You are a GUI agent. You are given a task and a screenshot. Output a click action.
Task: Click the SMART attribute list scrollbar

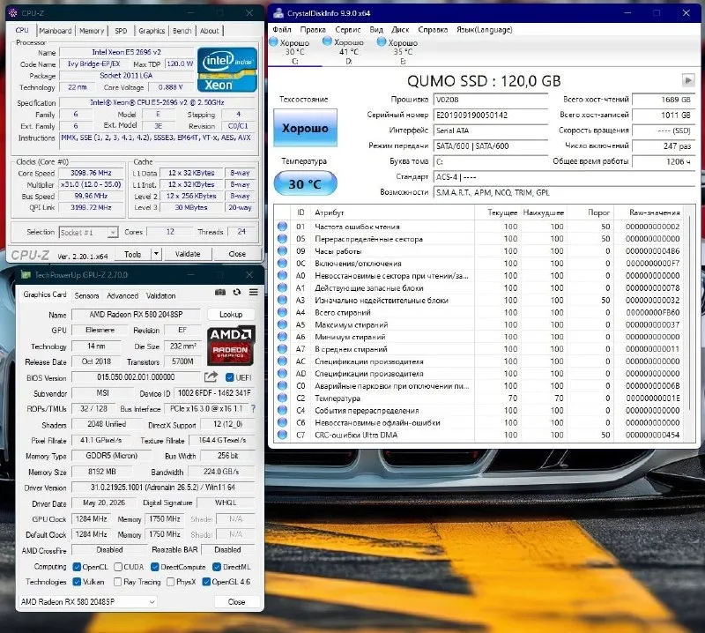(x=690, y=323)
